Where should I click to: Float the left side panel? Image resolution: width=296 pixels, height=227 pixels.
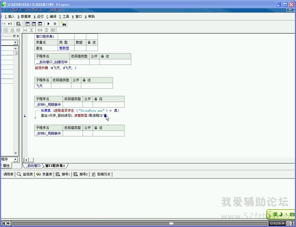point(14,36)
